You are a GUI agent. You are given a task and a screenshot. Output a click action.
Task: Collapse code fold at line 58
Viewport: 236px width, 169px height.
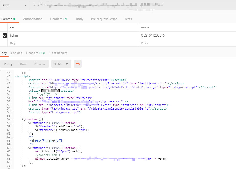click(x=12, y=123)
